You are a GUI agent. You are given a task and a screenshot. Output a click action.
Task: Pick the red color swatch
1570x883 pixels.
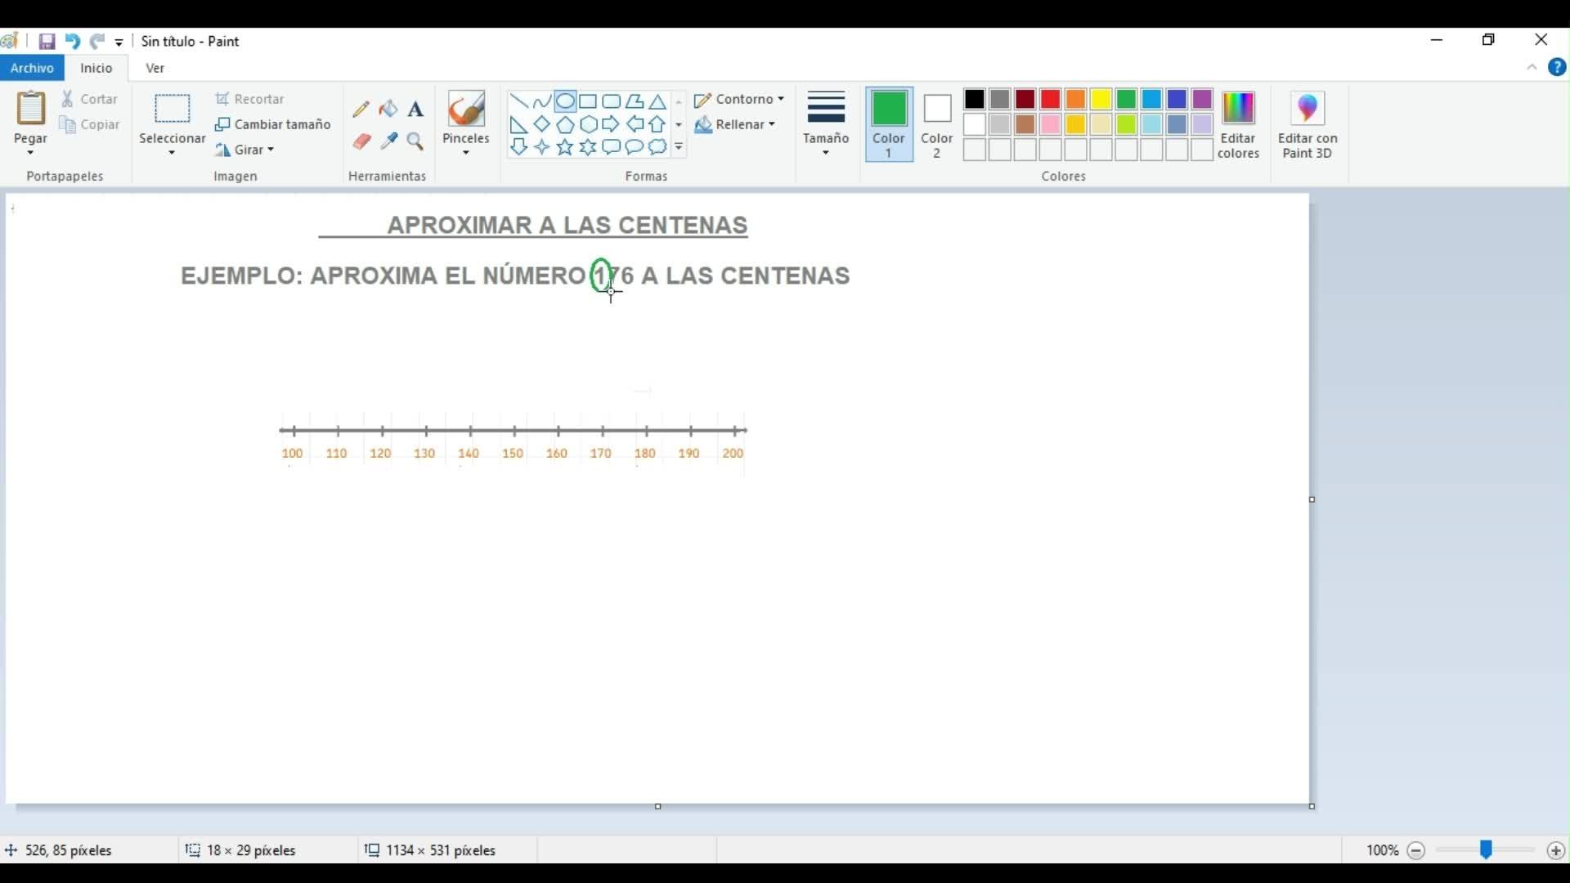[x=1050, y=99]
